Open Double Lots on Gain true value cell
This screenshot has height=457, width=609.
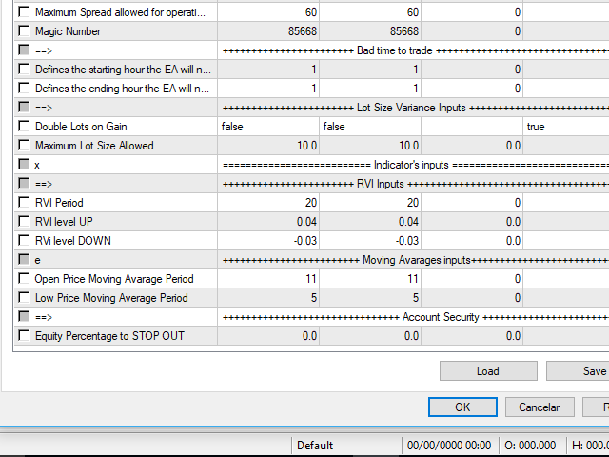tap(565, 127)
